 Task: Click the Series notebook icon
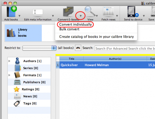point(18,68)
